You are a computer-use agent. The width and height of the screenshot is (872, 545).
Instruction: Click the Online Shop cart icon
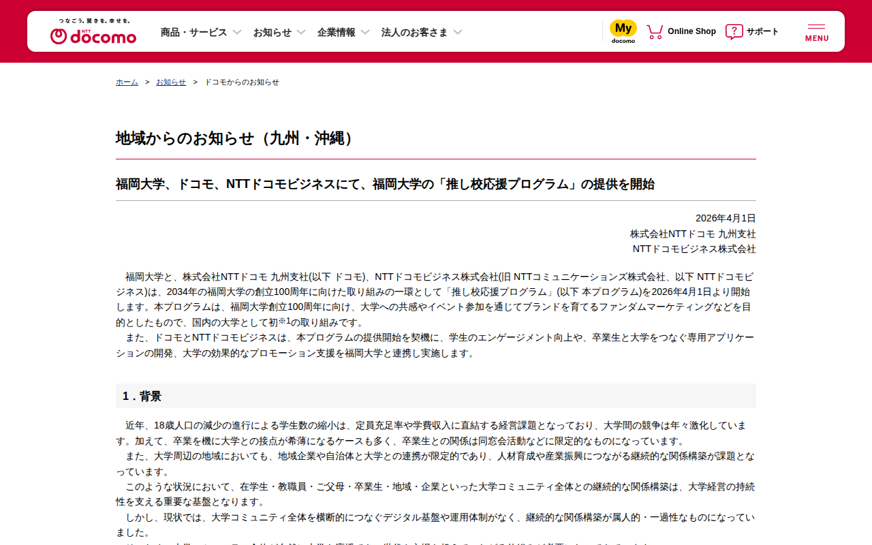pos(655,31)
